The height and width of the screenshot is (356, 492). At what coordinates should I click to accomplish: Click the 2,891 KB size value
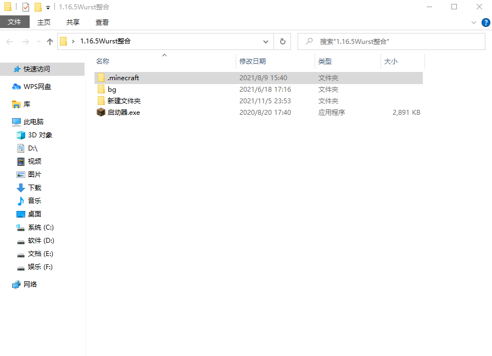coord(406,113)
